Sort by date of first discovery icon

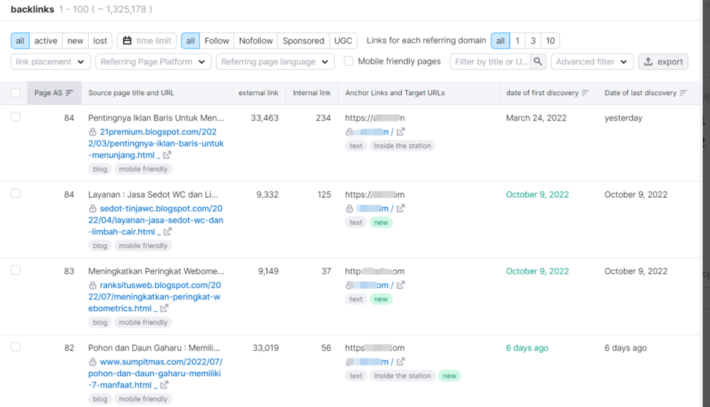click(585, 93)
